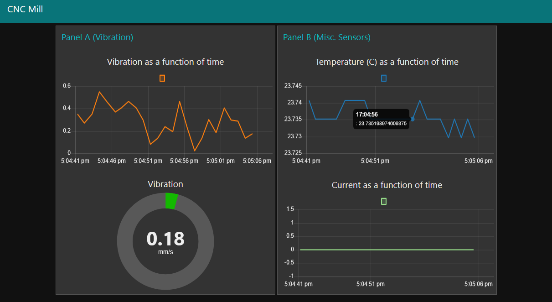Click the 5:05:06 pm current axis label

coord(478,284)
